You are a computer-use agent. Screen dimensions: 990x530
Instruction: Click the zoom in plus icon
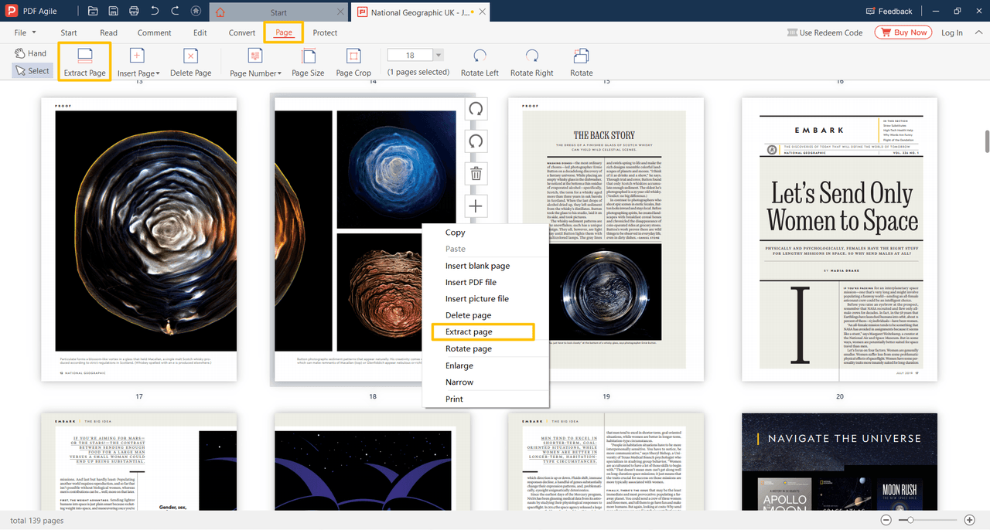969,521
